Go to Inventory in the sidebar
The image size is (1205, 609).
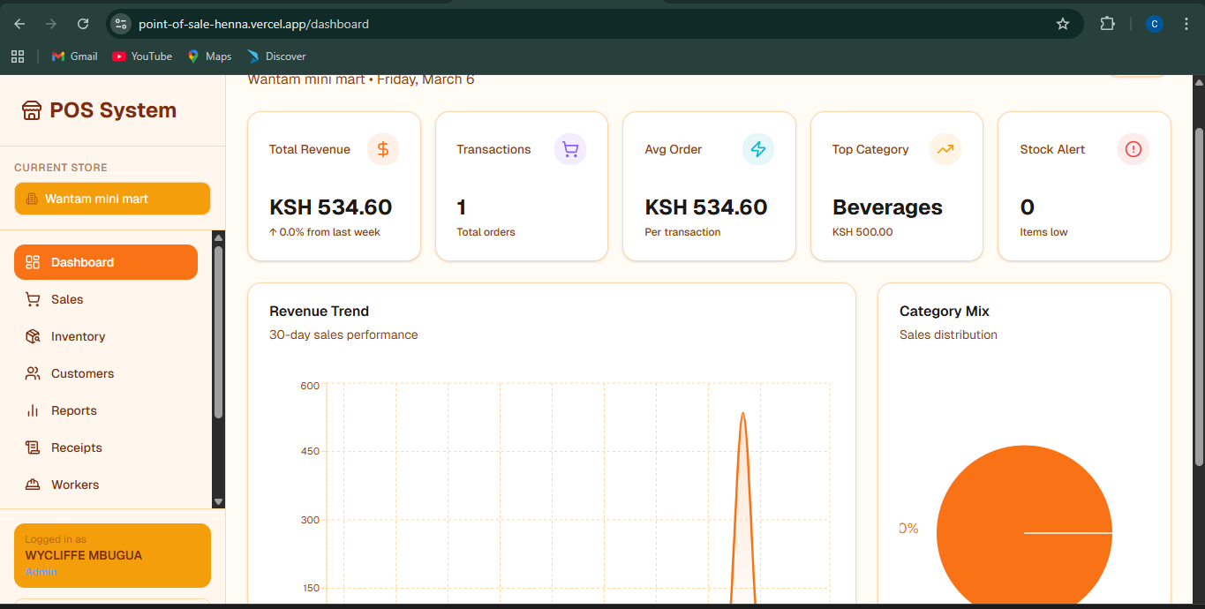pyautogui.click(x=78, y=336)
